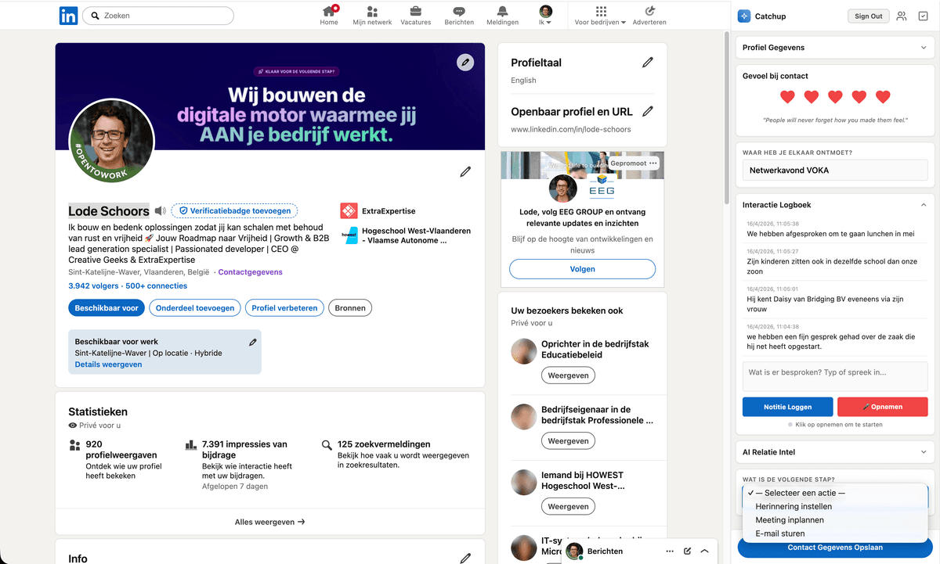Follow EEG GROUP with the Volgen button
Screen dimensions: 940x564
point(582,269)
